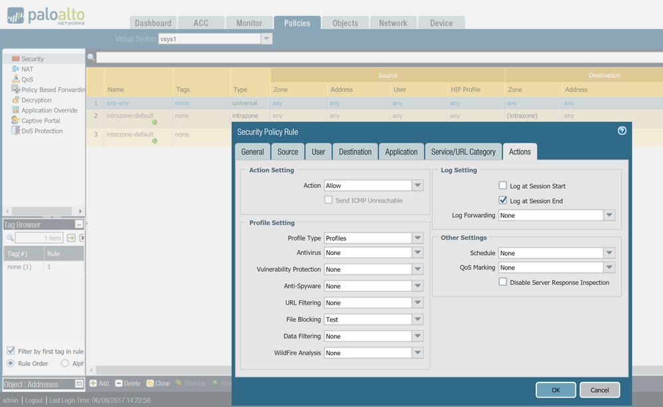Screen dimensions: 663x407
Task: Click the green Add plus icon
Action: [x=94, y=383]
